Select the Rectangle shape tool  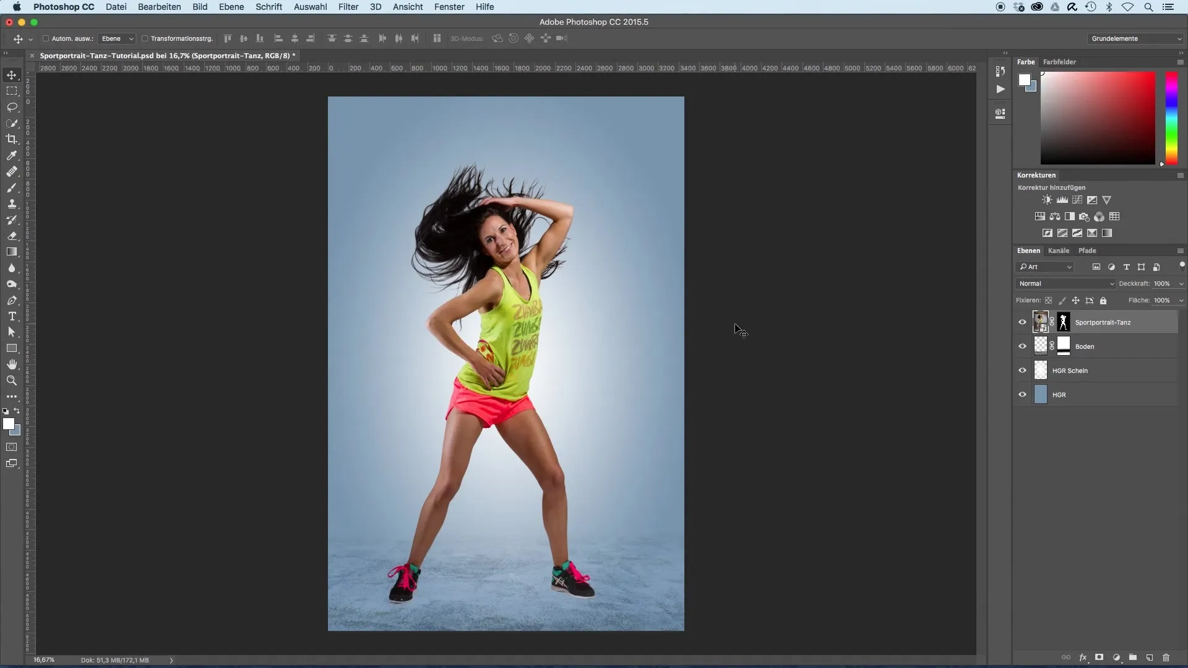pos(12,348)
